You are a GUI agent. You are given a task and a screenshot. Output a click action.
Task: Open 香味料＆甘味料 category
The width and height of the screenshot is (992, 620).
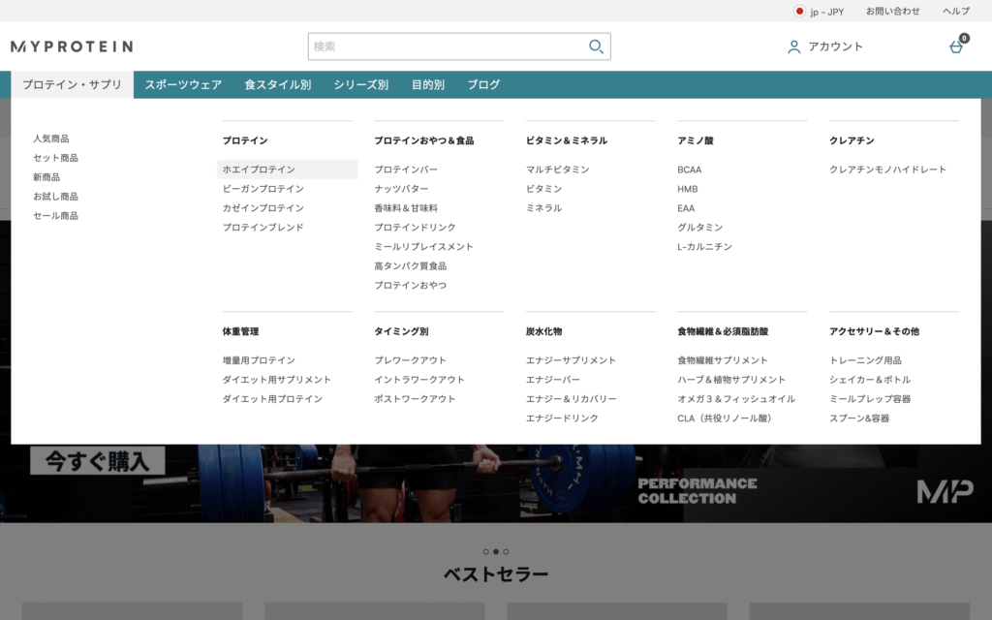pos(406,208)
